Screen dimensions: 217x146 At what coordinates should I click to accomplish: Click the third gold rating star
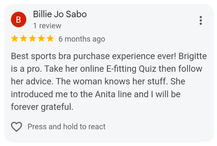click(x=32, y=38)
